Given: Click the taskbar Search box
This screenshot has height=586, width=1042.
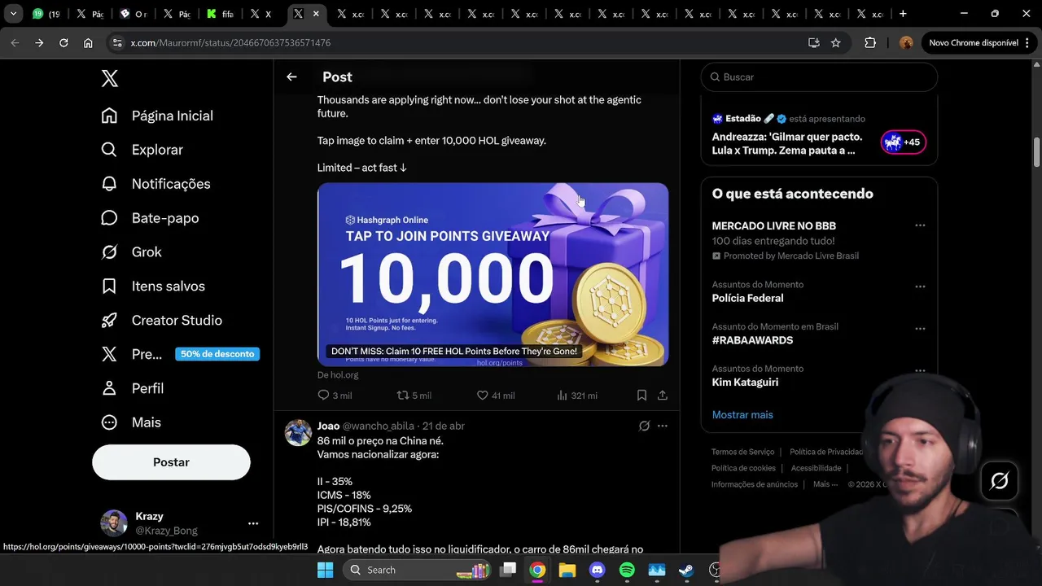Looking at the screenshot, I should coord(415,570).
